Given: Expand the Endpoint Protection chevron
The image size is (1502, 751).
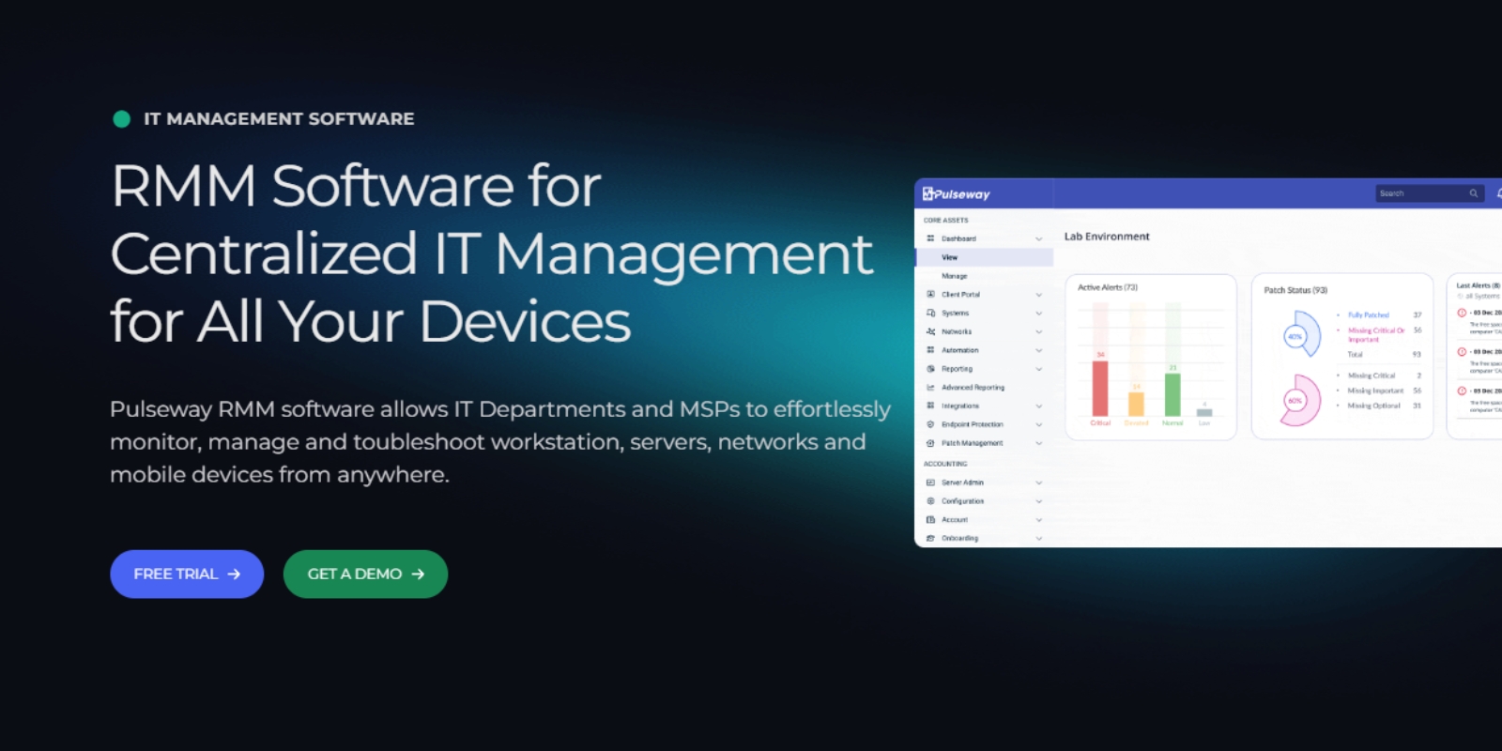Looking at the screenshot, I should [x=1039, y=424].
